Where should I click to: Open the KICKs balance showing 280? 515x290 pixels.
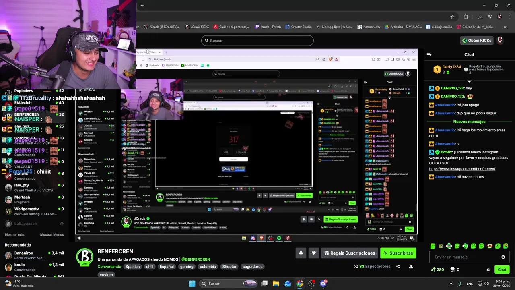coord(437,270)
